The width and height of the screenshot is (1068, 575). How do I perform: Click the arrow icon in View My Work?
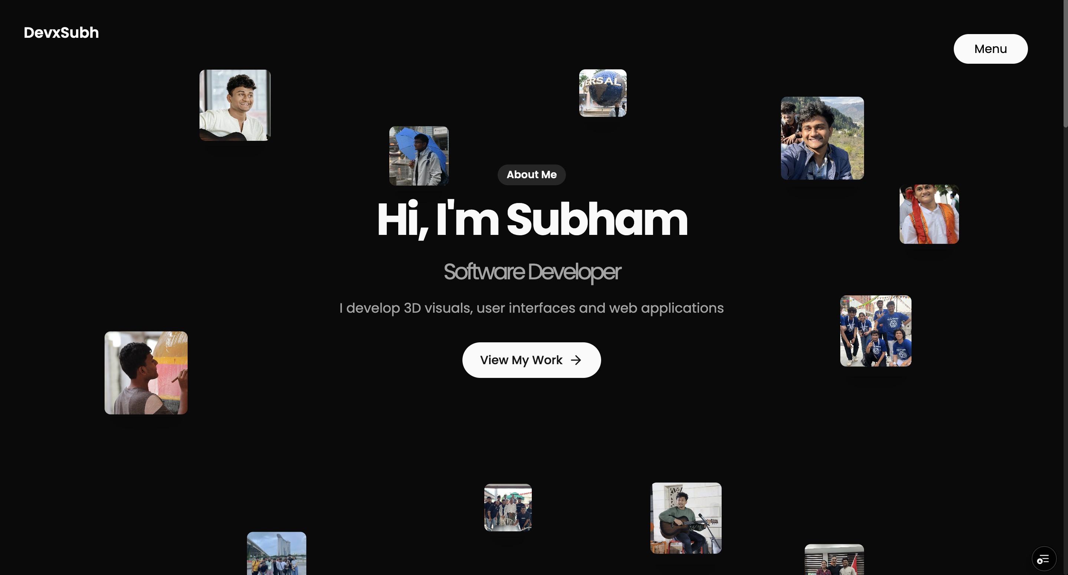click(576, 360)
